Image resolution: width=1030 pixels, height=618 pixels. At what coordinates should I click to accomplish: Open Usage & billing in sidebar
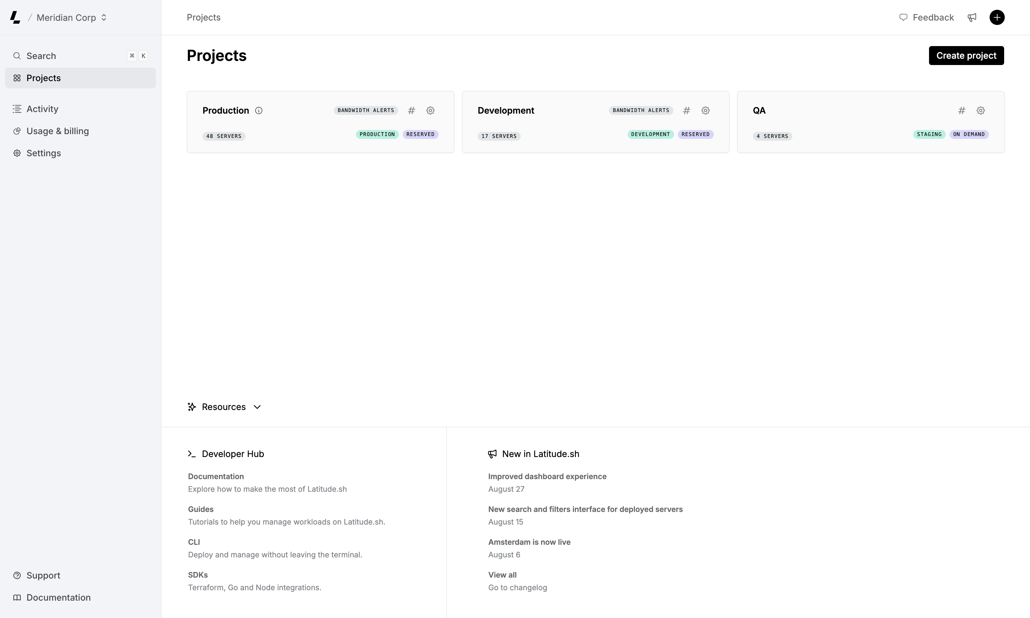(x=57, y=131)
